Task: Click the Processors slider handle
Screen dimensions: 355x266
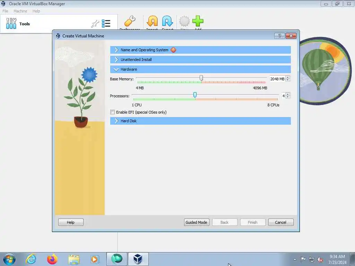Action: pyautogui.click(x=195, y=95)
